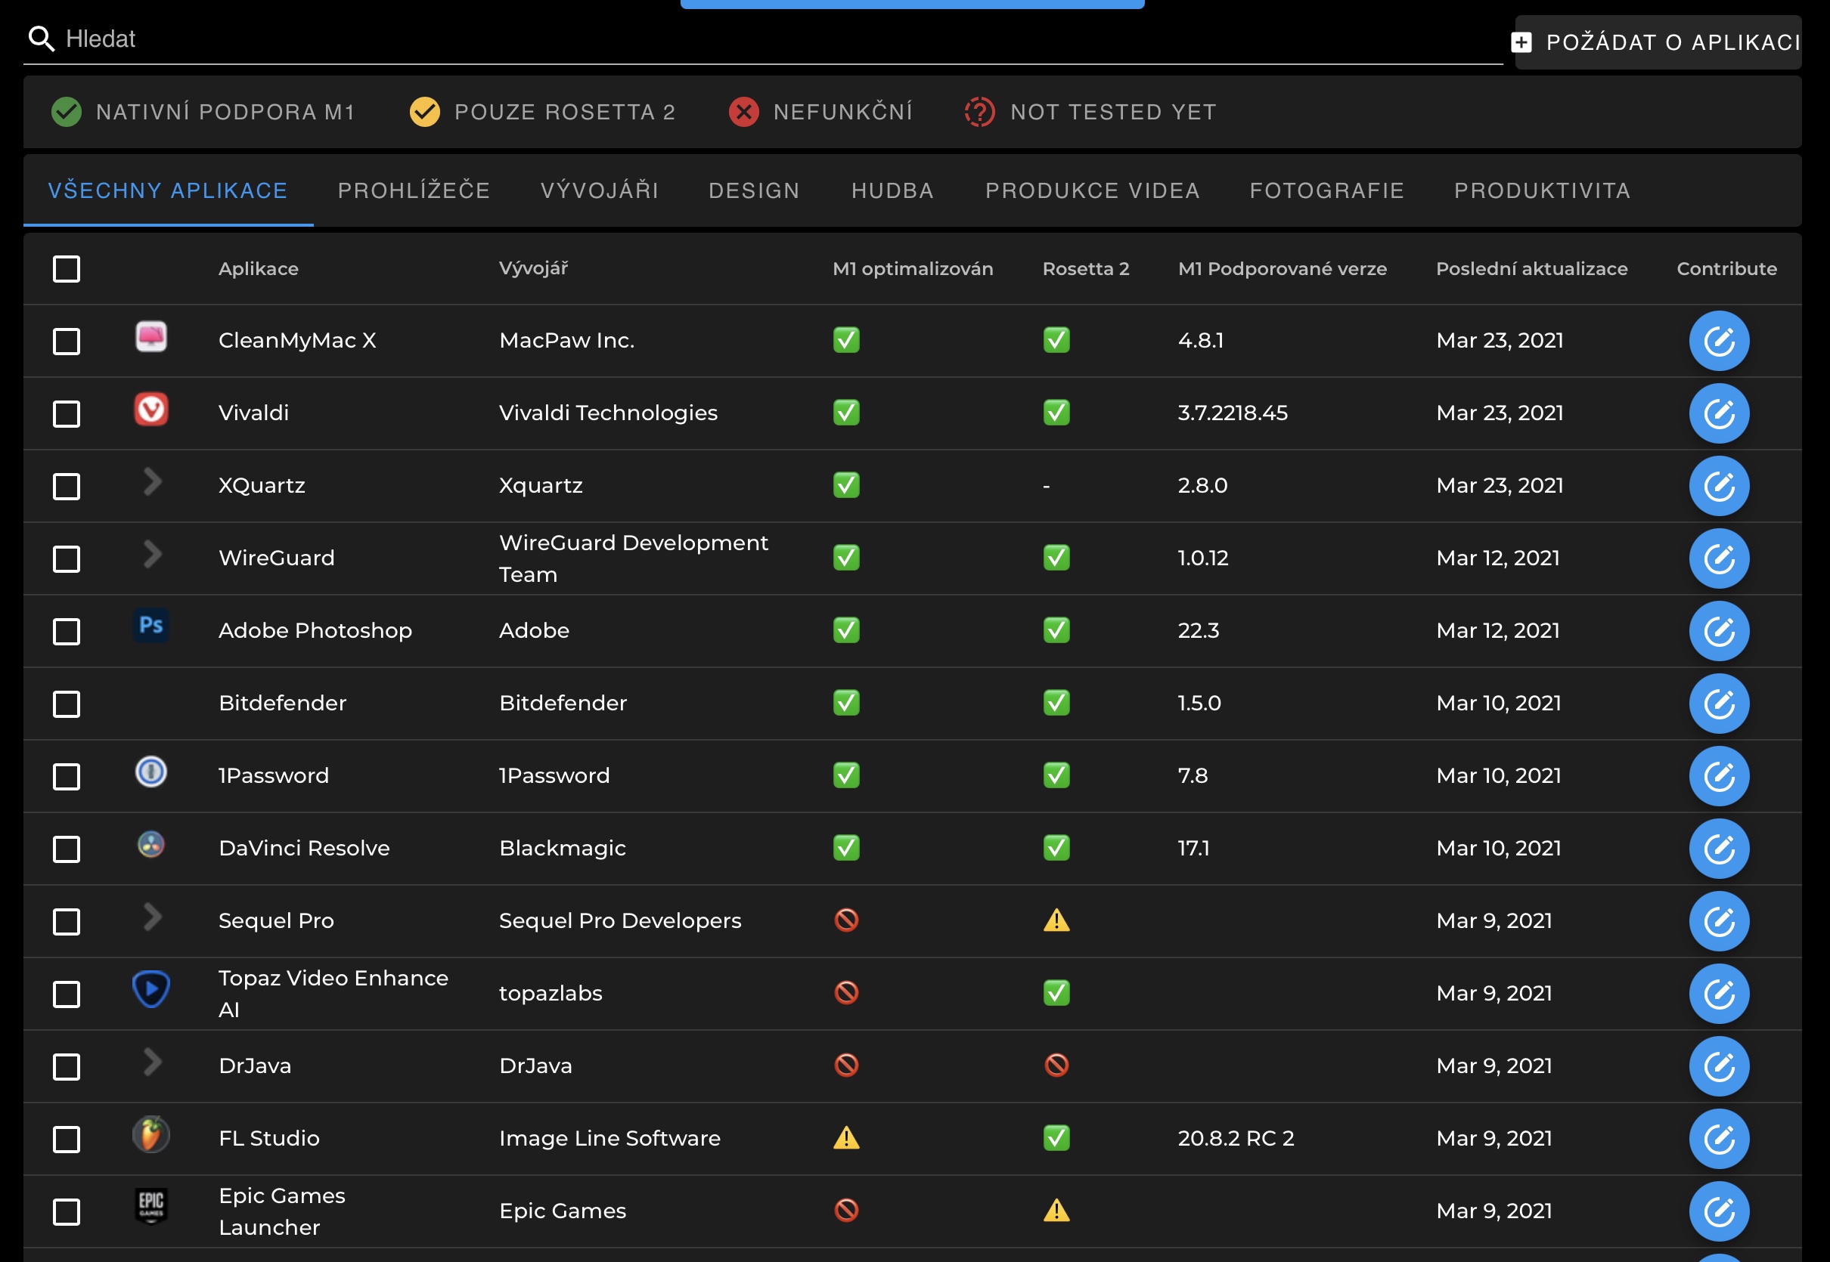The image size is (1830, 1262).
Task: Click the CleanMyMac X app icon
Action: [151, 337]
